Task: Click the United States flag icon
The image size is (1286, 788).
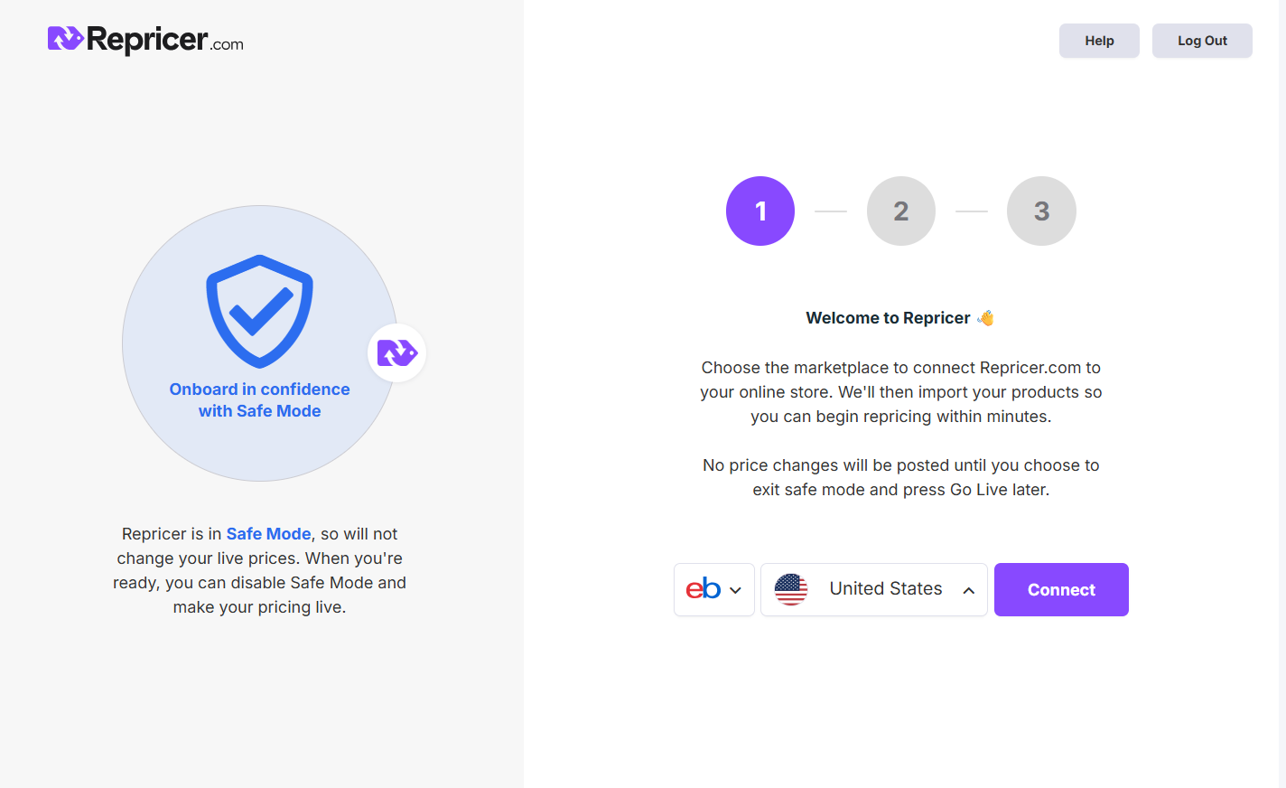Action: (x=791, y=589)
